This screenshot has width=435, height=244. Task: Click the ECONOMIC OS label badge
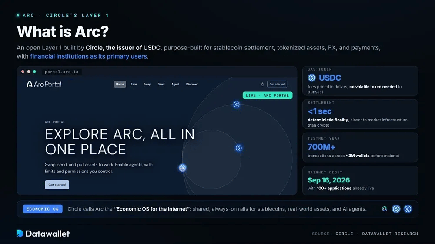pos(43,209)
